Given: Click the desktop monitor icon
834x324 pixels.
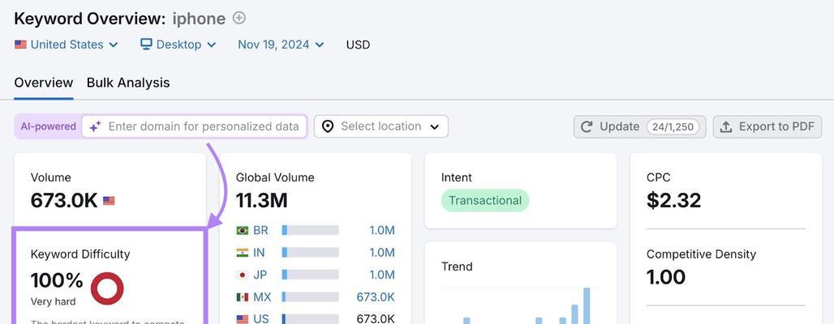Looking at the screenshot, I should click(146, 44).
